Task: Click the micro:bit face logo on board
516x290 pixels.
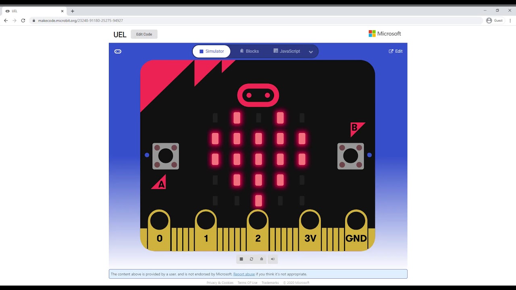Action: [258, 95]
